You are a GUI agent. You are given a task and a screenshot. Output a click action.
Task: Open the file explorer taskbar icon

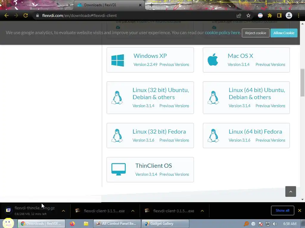86,224
